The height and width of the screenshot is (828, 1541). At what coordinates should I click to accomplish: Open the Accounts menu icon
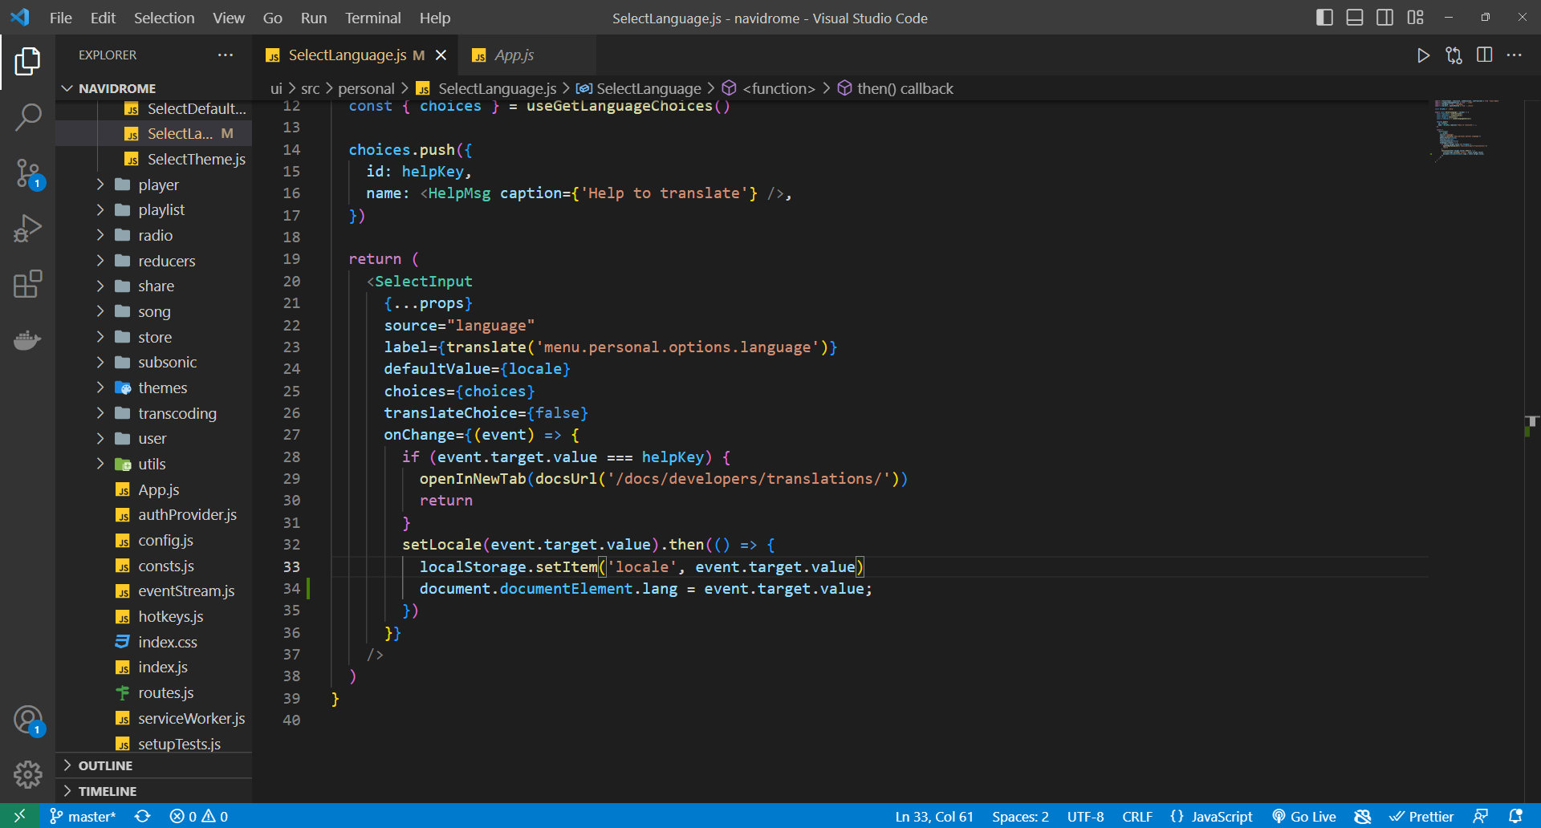tap(28, 720)
